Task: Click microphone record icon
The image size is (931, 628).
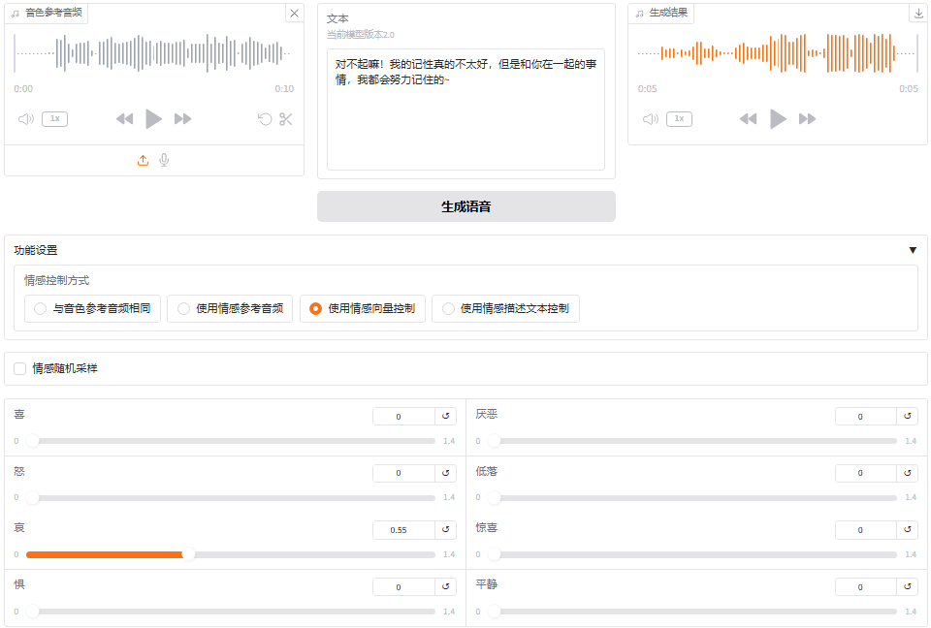Action: pyautogui.click(x=164, y=161)
